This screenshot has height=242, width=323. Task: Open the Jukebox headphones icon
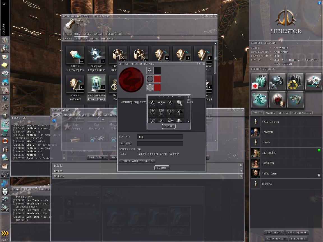click(x=5, y=175)
